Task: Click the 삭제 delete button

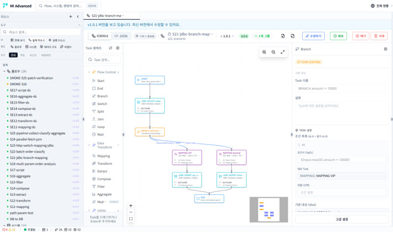Action: [x=379, y=36]
